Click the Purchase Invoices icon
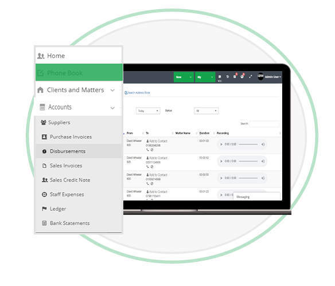 point(44,137)
